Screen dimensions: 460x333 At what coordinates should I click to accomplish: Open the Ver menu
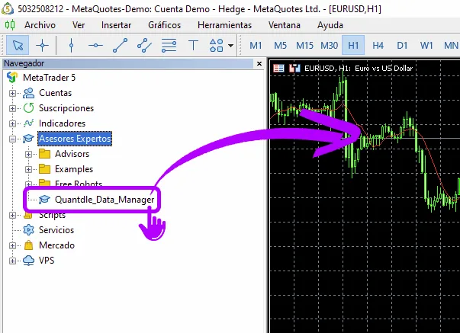[x=79, y=25]
